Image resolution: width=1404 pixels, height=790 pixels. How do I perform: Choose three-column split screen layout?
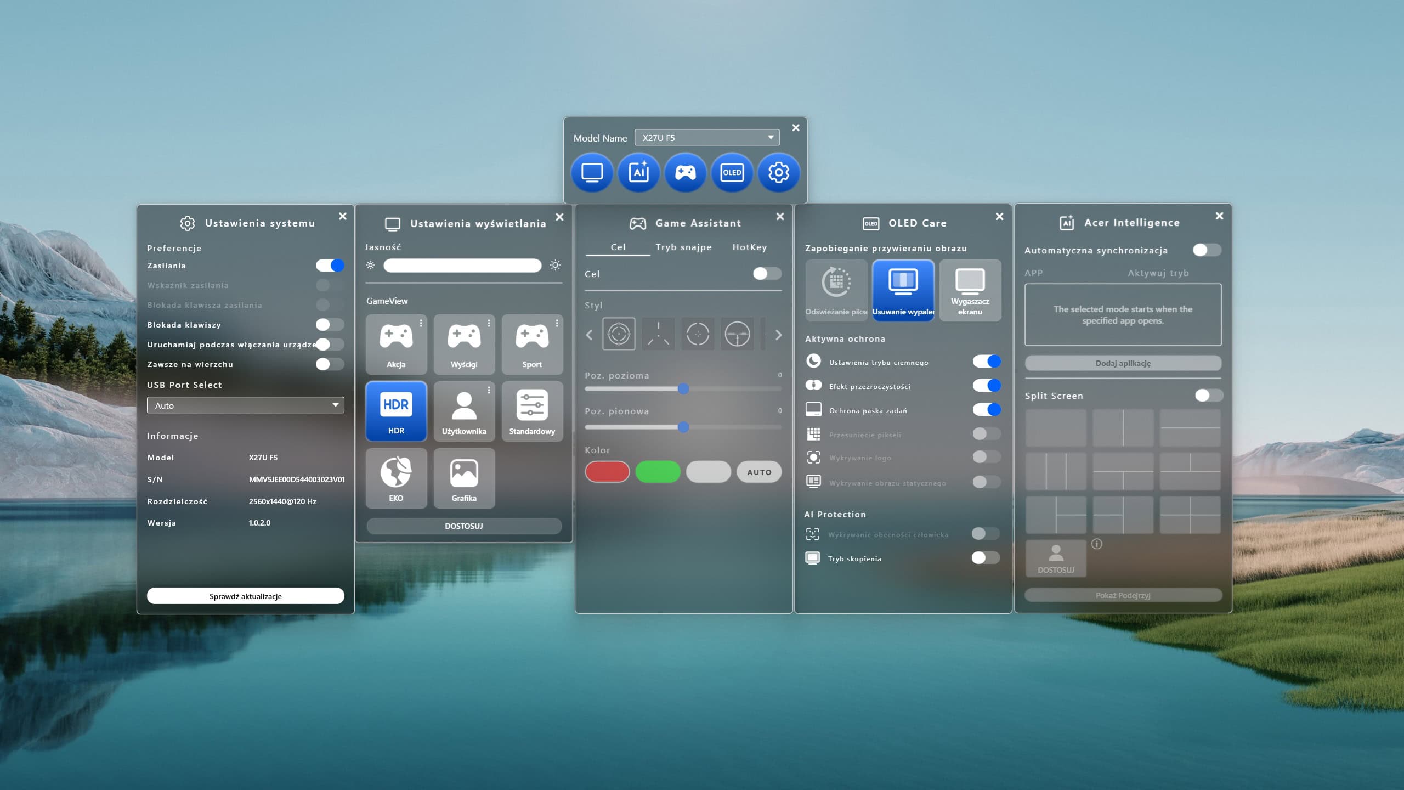[x=1056, y=472]
